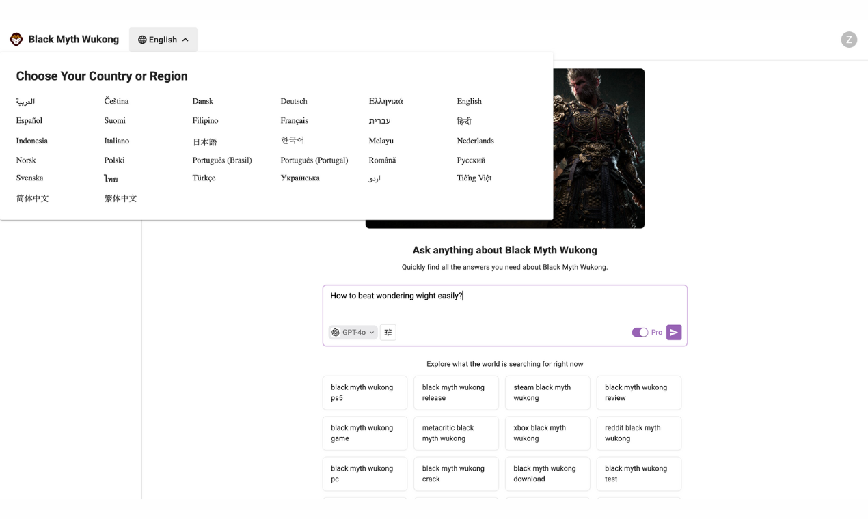Toggle the Pro switch off
This screenshot has height=519, width=868.
pyautogui.click(x=640, y=333)
